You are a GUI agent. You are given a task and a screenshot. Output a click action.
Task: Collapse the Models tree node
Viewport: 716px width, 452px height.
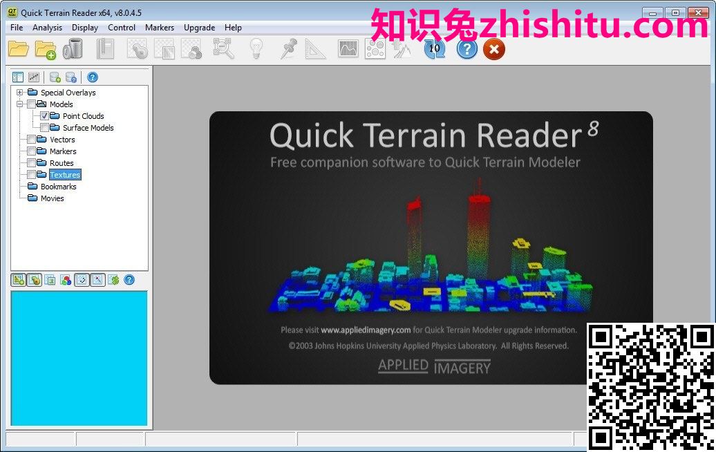tap(19, 104)
